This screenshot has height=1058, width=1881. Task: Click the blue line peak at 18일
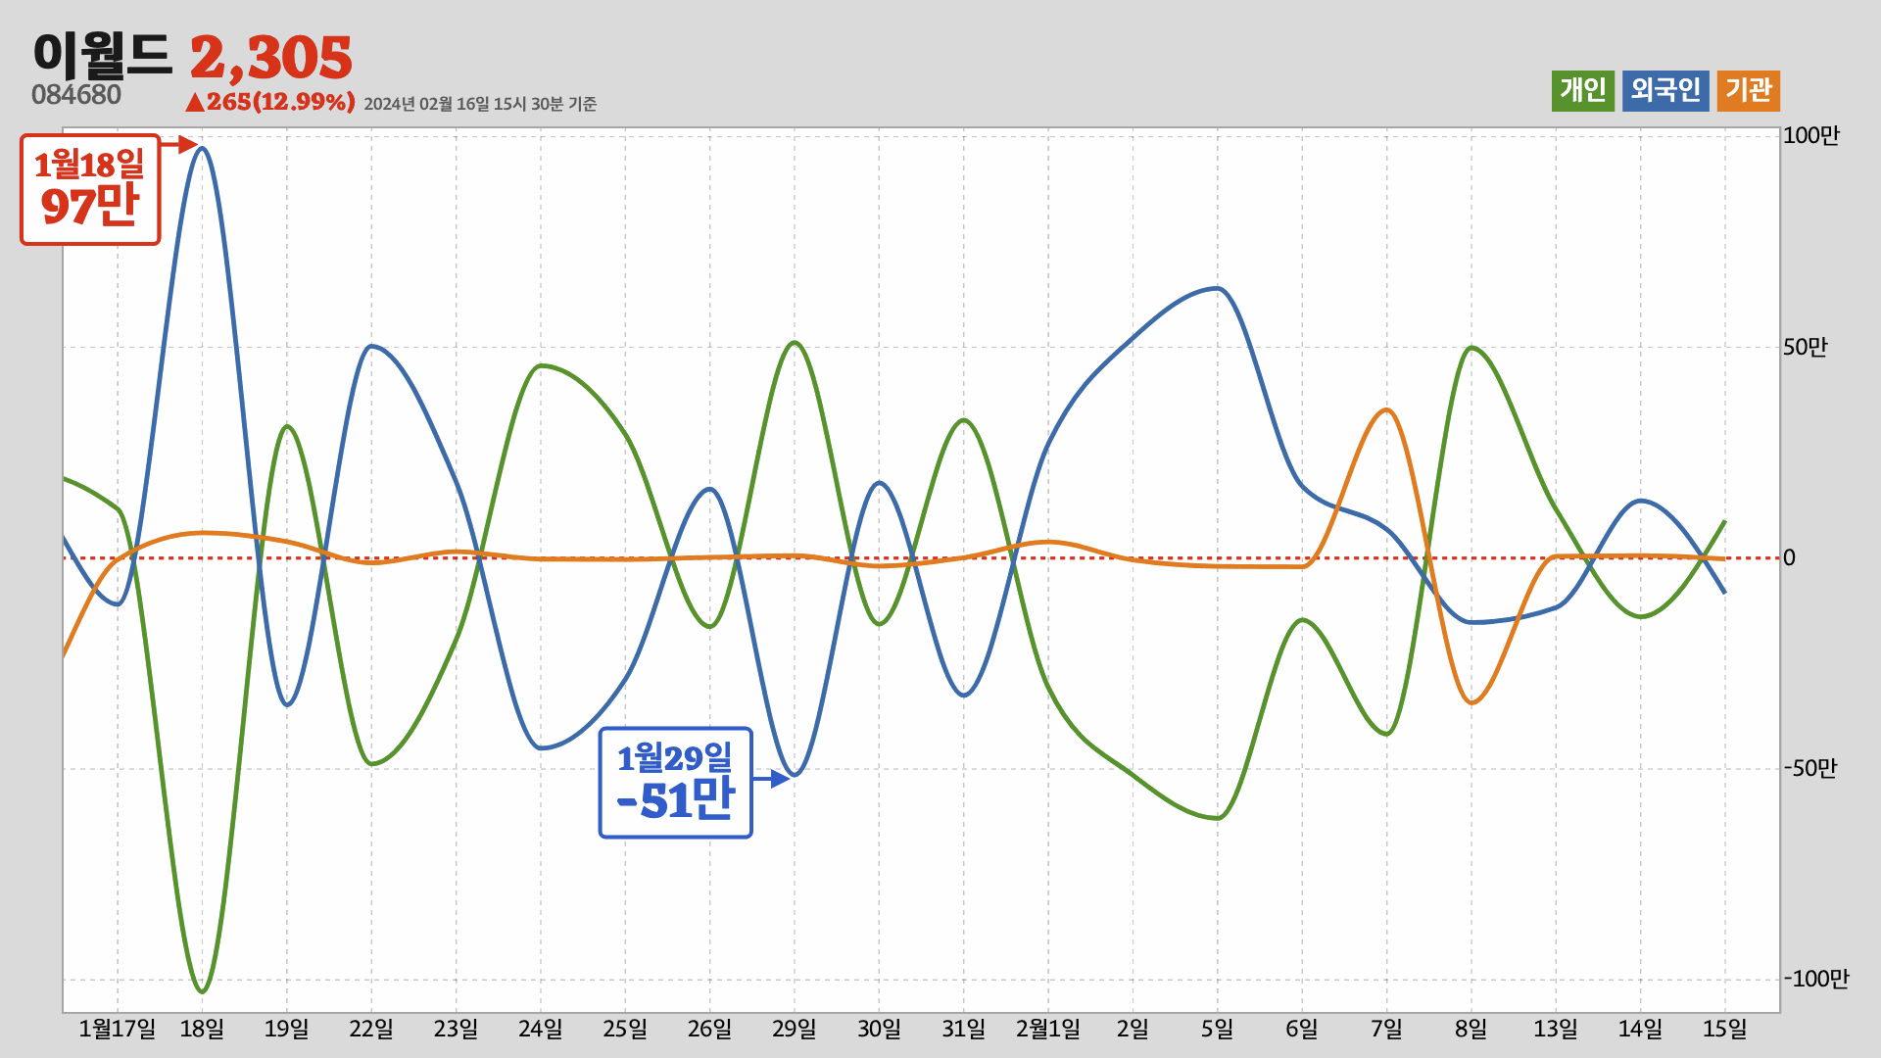(x=202, y=149)
